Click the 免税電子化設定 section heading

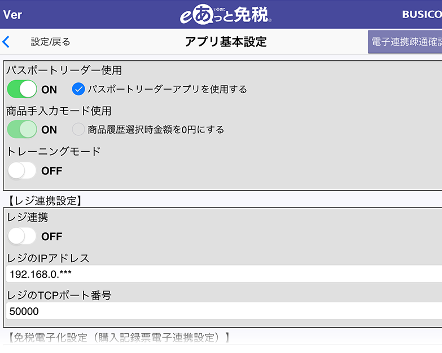click(120, 337)
